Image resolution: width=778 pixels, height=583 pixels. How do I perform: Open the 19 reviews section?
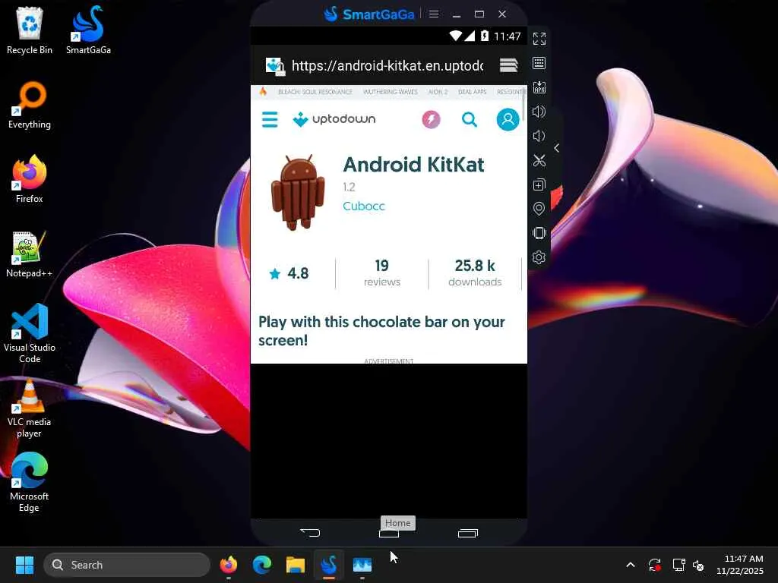pyautogui.click(x=382, y=273)
